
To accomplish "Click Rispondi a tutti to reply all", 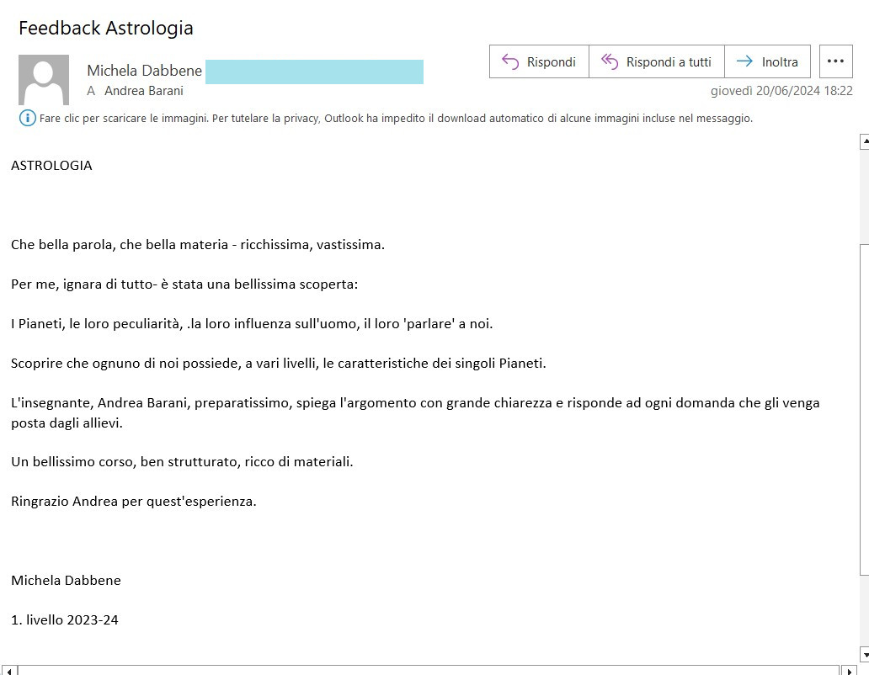I will 656,61.
